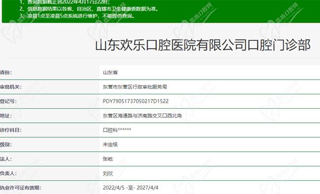Click the legal person name 张屹
The width and height of the screenshot is (320, 194).
[x=108, y=159]
